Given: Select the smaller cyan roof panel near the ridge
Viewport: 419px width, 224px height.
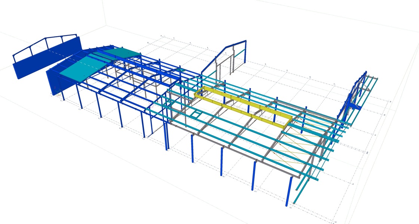Looking at the screenshot, I should click(x=126, y=53).
